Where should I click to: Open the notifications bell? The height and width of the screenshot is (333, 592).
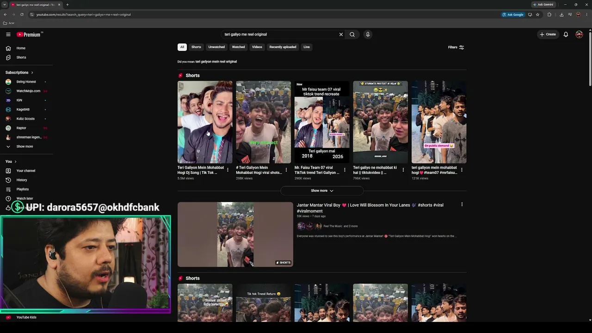[x=566, y=34]
